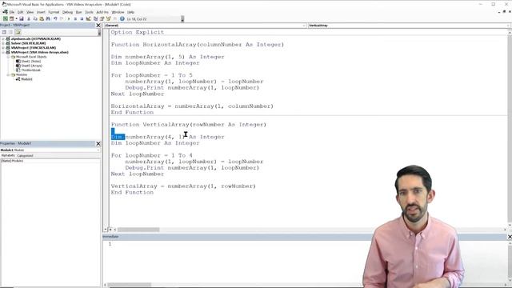Open the View menu
Screen dimensions: 512x288
pyautogui.click(x=30, y=12)
